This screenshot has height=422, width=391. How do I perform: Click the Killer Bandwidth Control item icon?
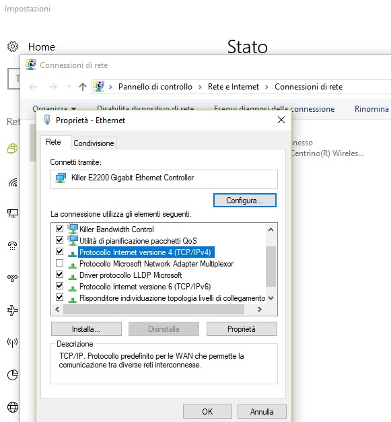pos(73,229)
